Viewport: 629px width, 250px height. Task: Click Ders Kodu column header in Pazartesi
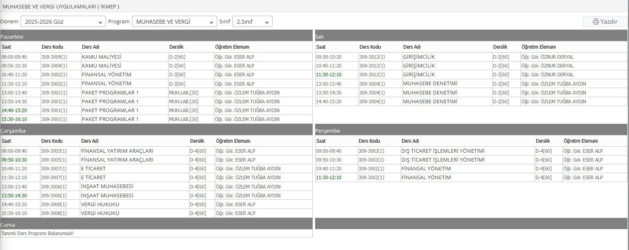[x=52, y=47]
